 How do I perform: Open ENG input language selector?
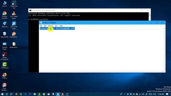pyautogui.click(x=154, y=94)
